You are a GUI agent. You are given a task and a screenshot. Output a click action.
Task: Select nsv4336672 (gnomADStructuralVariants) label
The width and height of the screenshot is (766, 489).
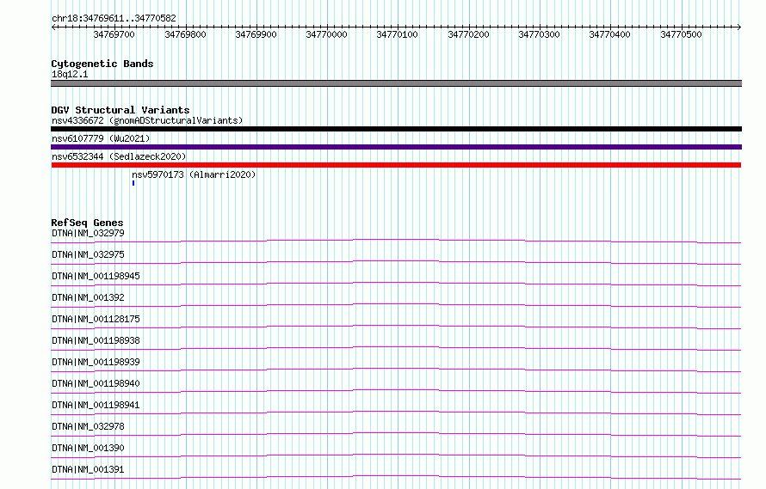(147, 120)
